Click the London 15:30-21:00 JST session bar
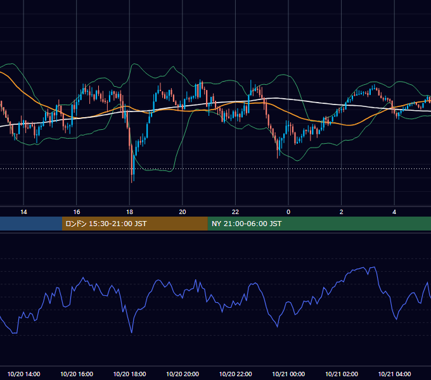Viewport: 431px width, 380px height. click(x=134, y=224)
